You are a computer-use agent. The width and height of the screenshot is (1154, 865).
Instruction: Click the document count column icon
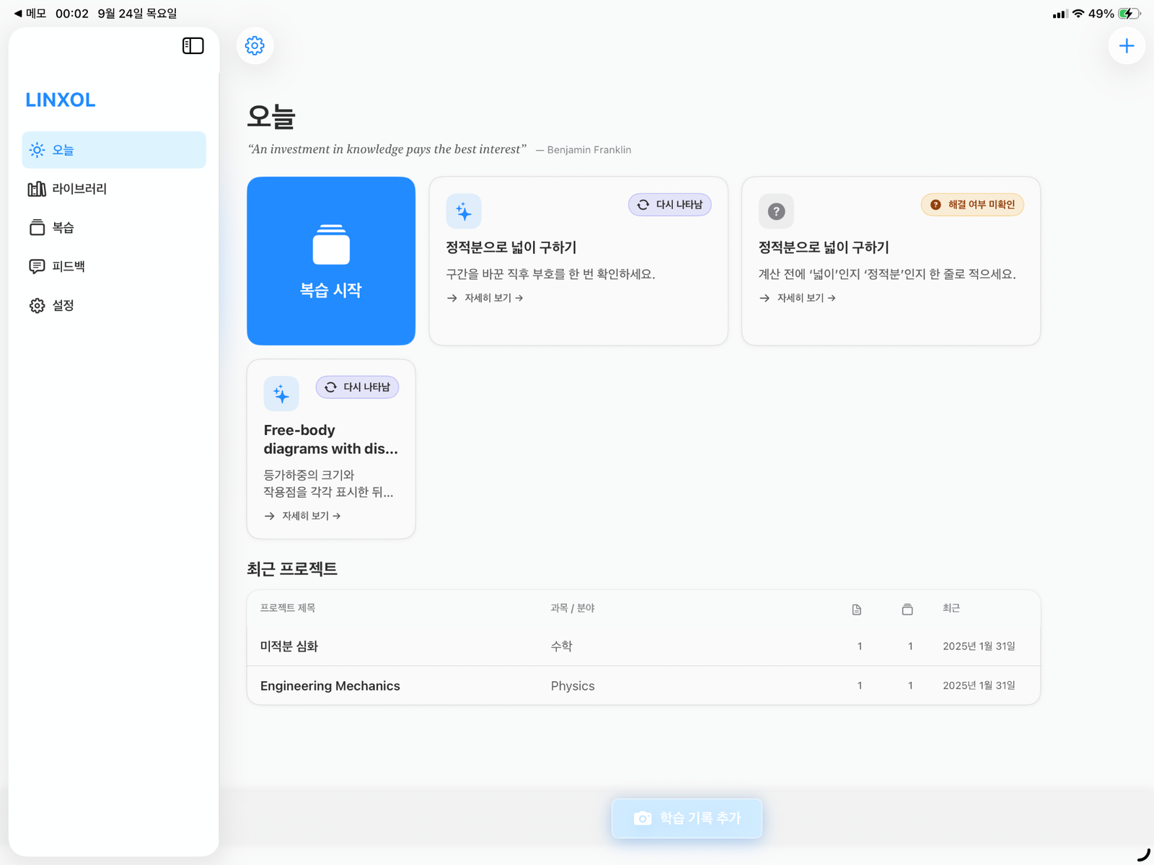tap(857, 610)
